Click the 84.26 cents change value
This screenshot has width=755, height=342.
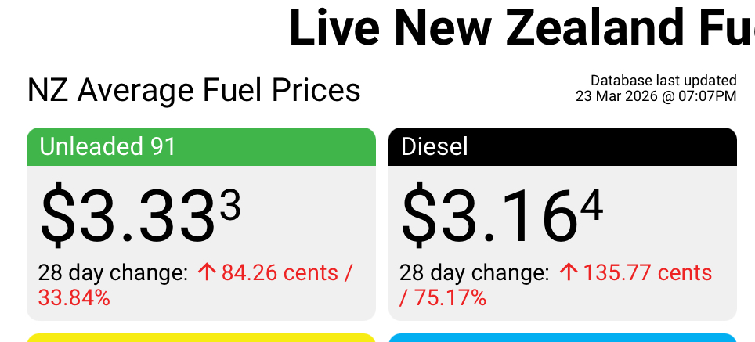[287, 272]
